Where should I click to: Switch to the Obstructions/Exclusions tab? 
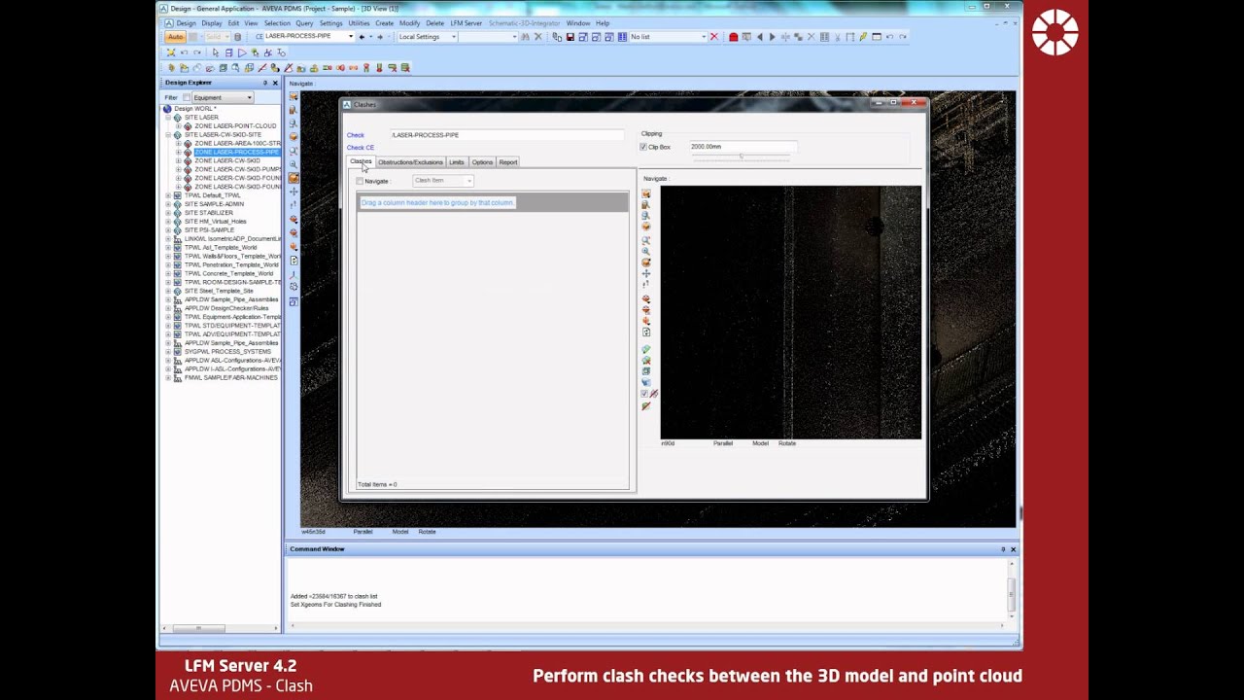tap(410, 162)
